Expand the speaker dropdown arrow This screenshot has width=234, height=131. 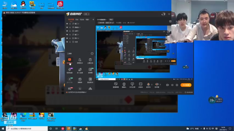point(160,85)
